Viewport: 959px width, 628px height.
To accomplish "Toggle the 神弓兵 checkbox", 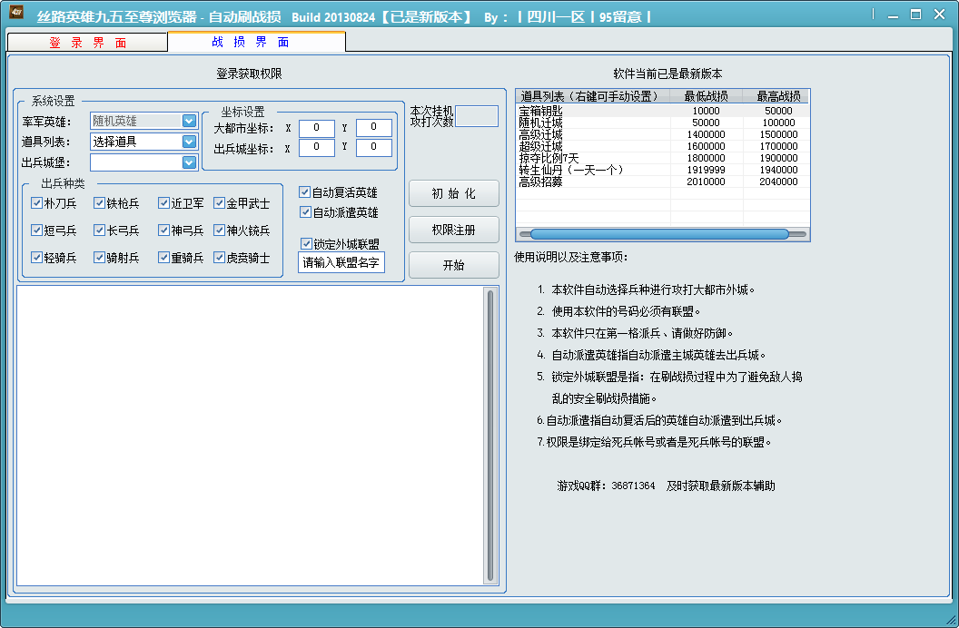I will 163,230.
